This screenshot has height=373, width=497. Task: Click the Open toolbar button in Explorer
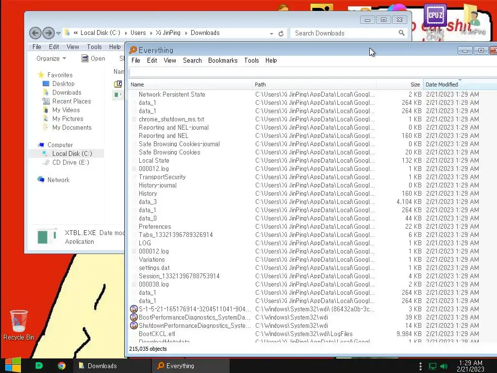(94, 58)
